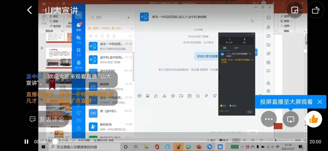Open more conversation filter options (…)
Screen dimensions: 328x151
(131, 36)
